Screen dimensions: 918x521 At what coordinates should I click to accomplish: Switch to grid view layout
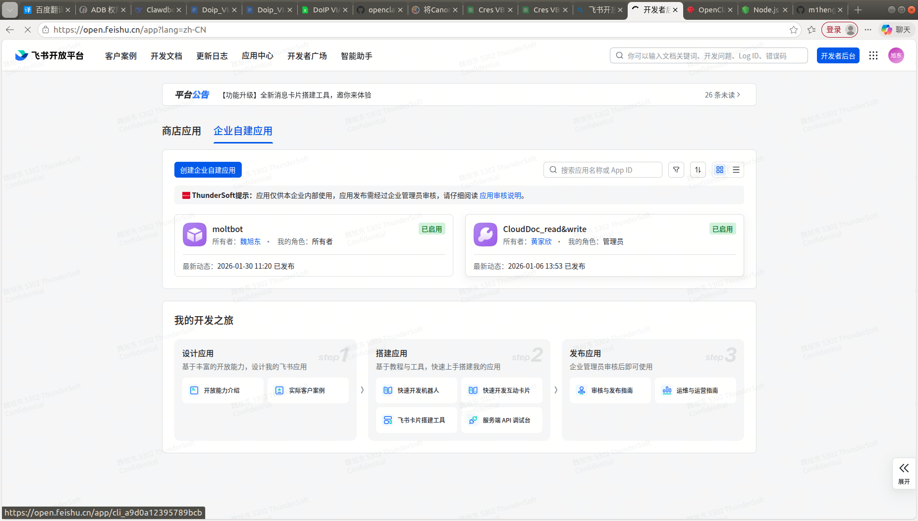720,170
